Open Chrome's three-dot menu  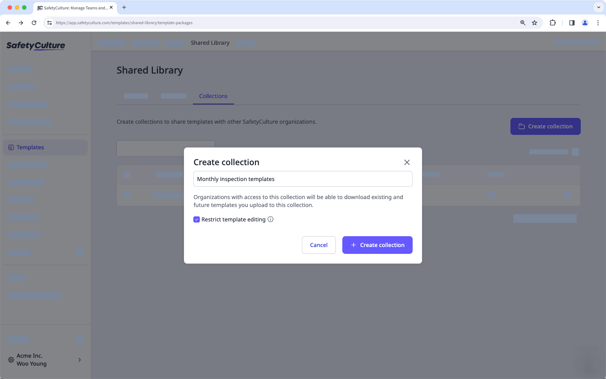598,22
